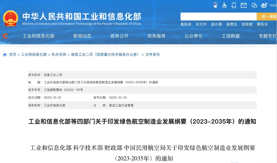277x163 pixels.
Task: Open the 工业和信息化部 nav menu
Action: pyautogui.click(x=39, y=36)
